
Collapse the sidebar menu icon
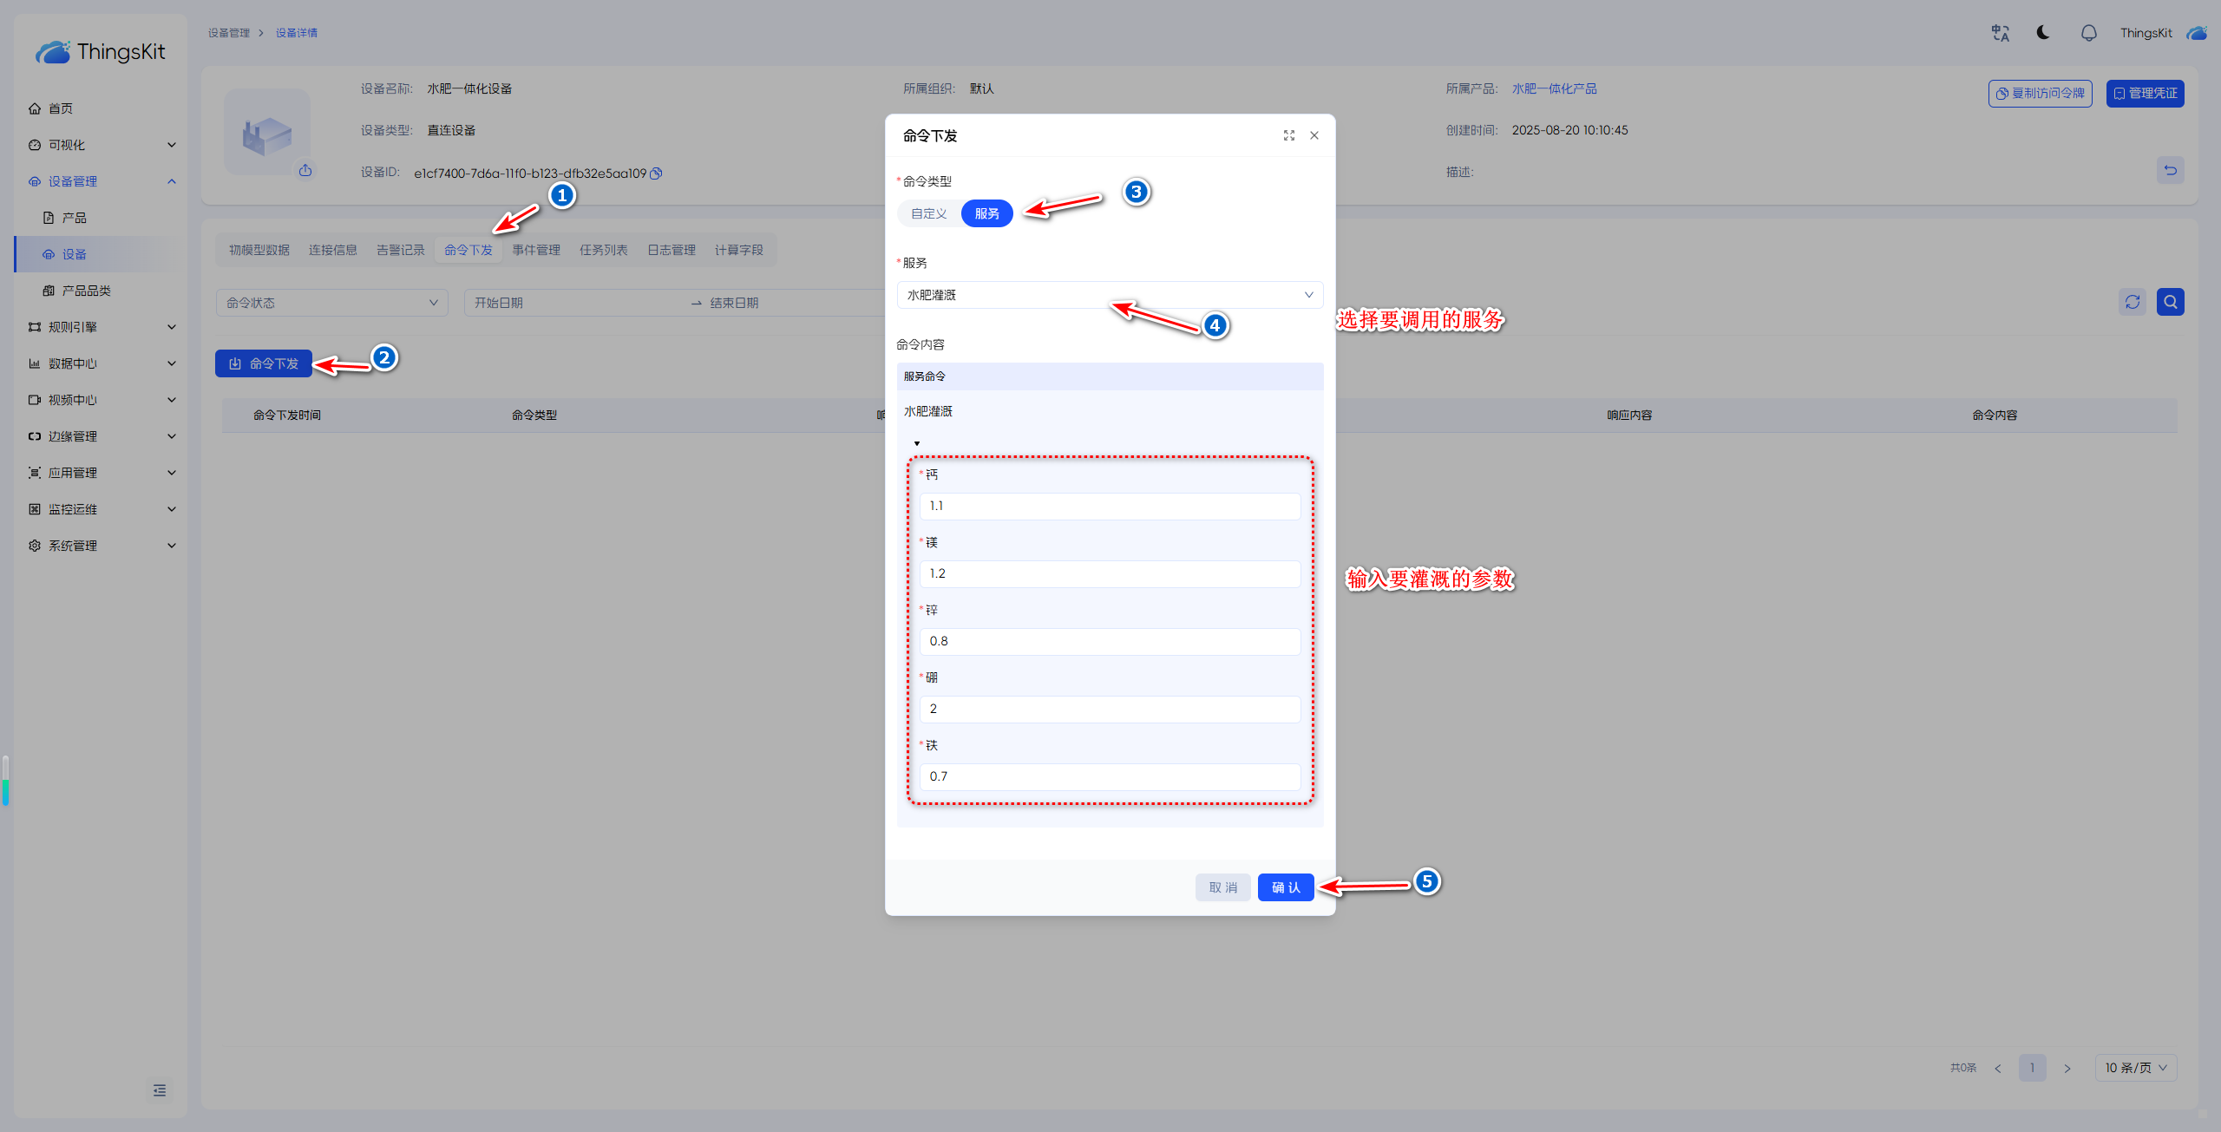click(160, 1090)
